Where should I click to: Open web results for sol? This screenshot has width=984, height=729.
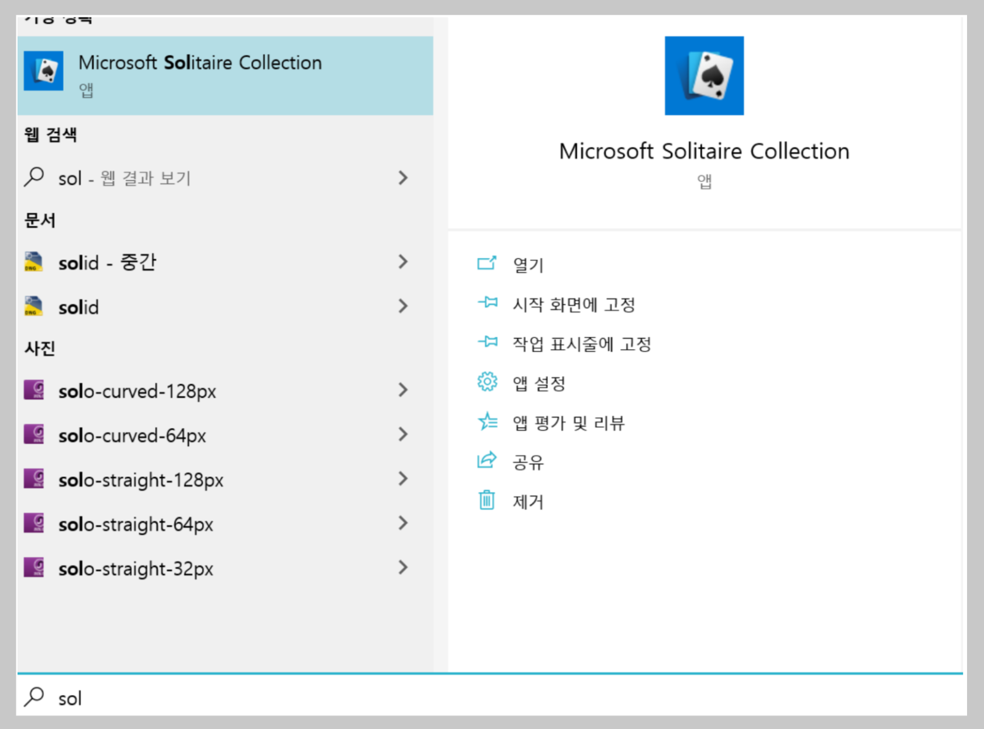pyautogui.click(x=225, y=178)
